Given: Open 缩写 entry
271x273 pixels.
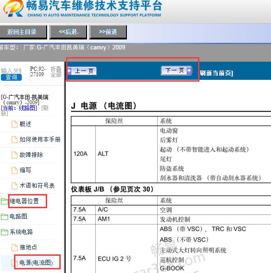Looking at the screenshot, I should (25, 170).
